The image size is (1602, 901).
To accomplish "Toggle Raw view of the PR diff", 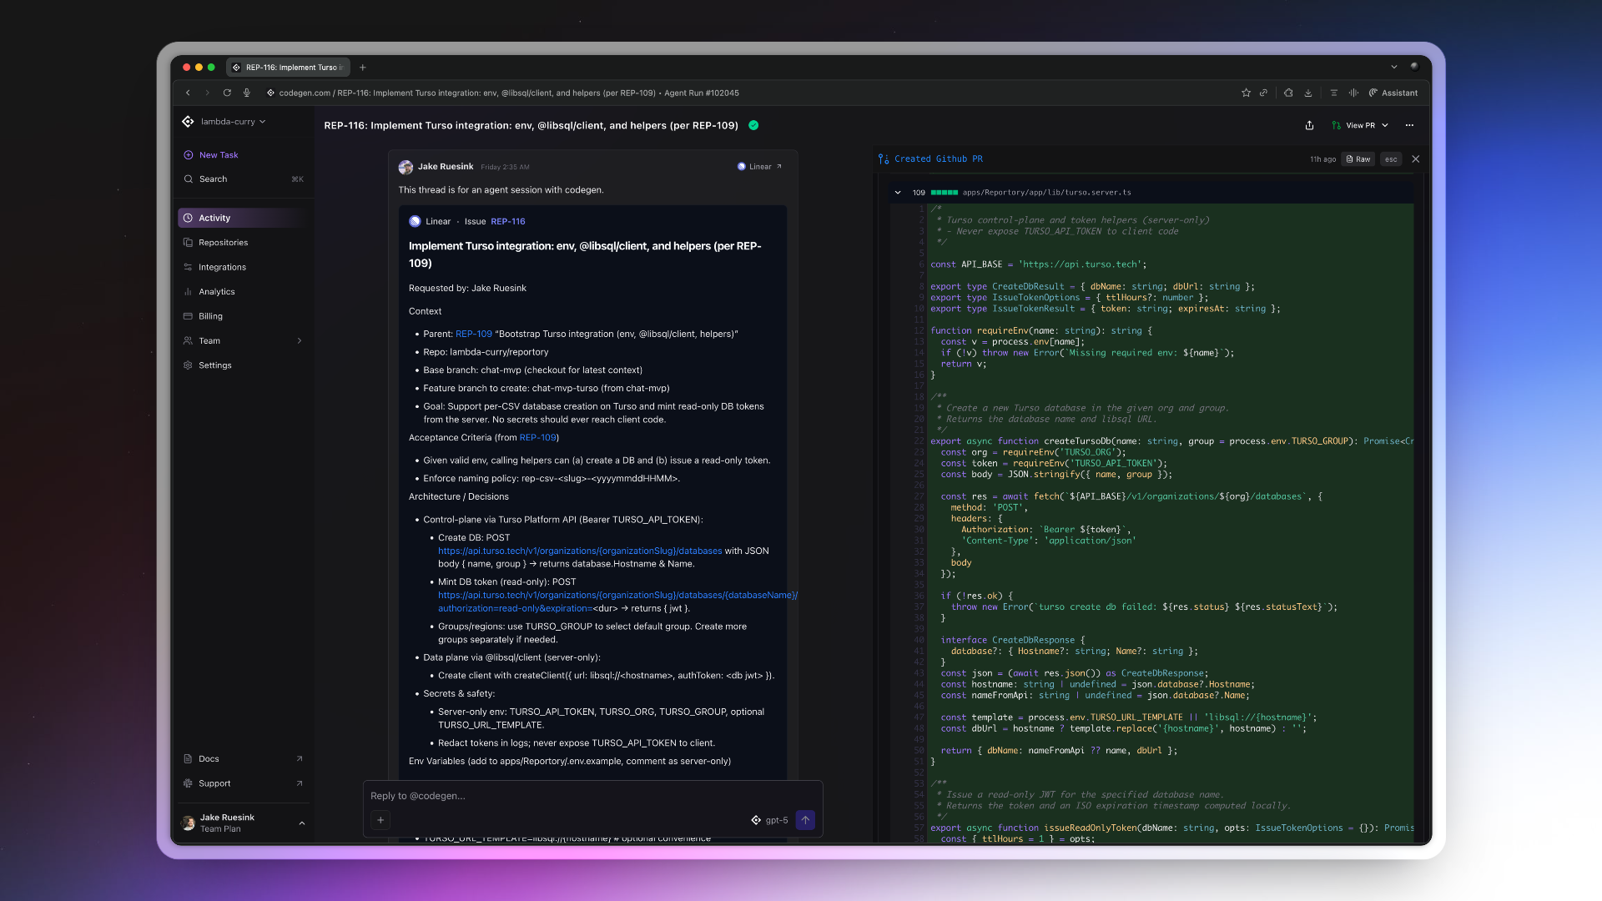I will click(1358, 159).
